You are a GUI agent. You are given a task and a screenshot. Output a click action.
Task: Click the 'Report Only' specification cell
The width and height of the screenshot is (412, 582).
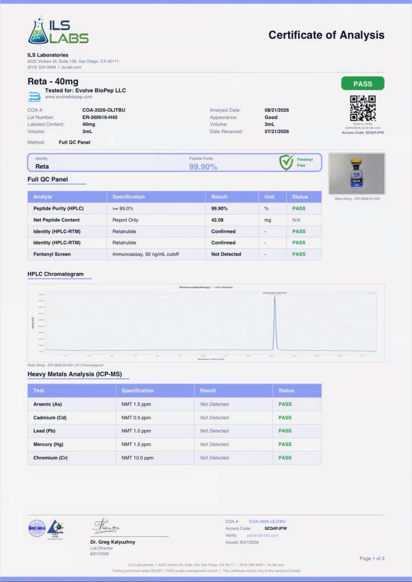pos(125,220)
